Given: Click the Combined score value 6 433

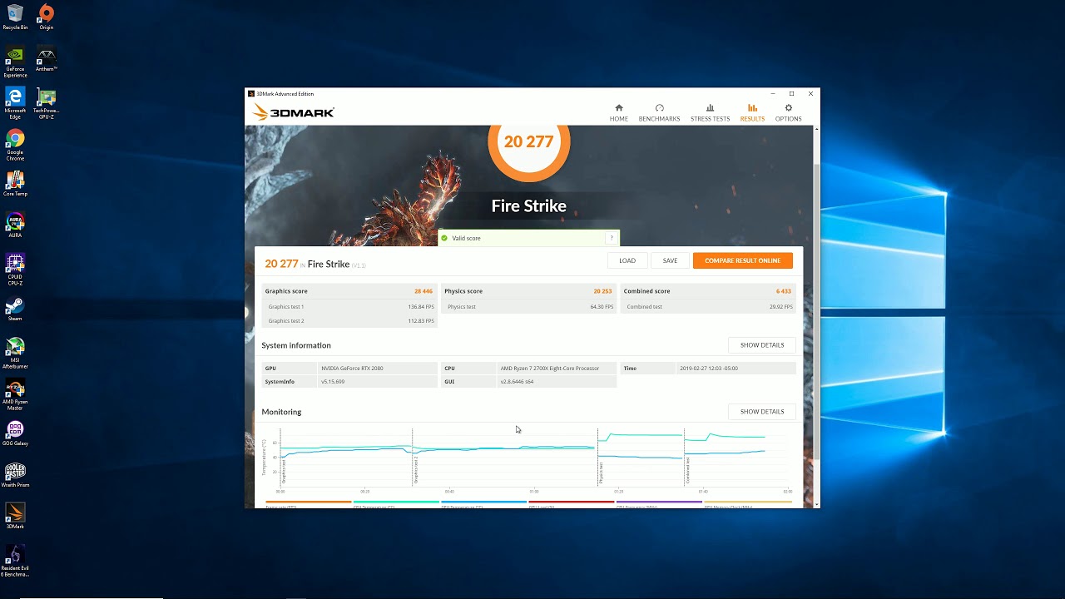Looking at the screenshot, I should [783, 291].
